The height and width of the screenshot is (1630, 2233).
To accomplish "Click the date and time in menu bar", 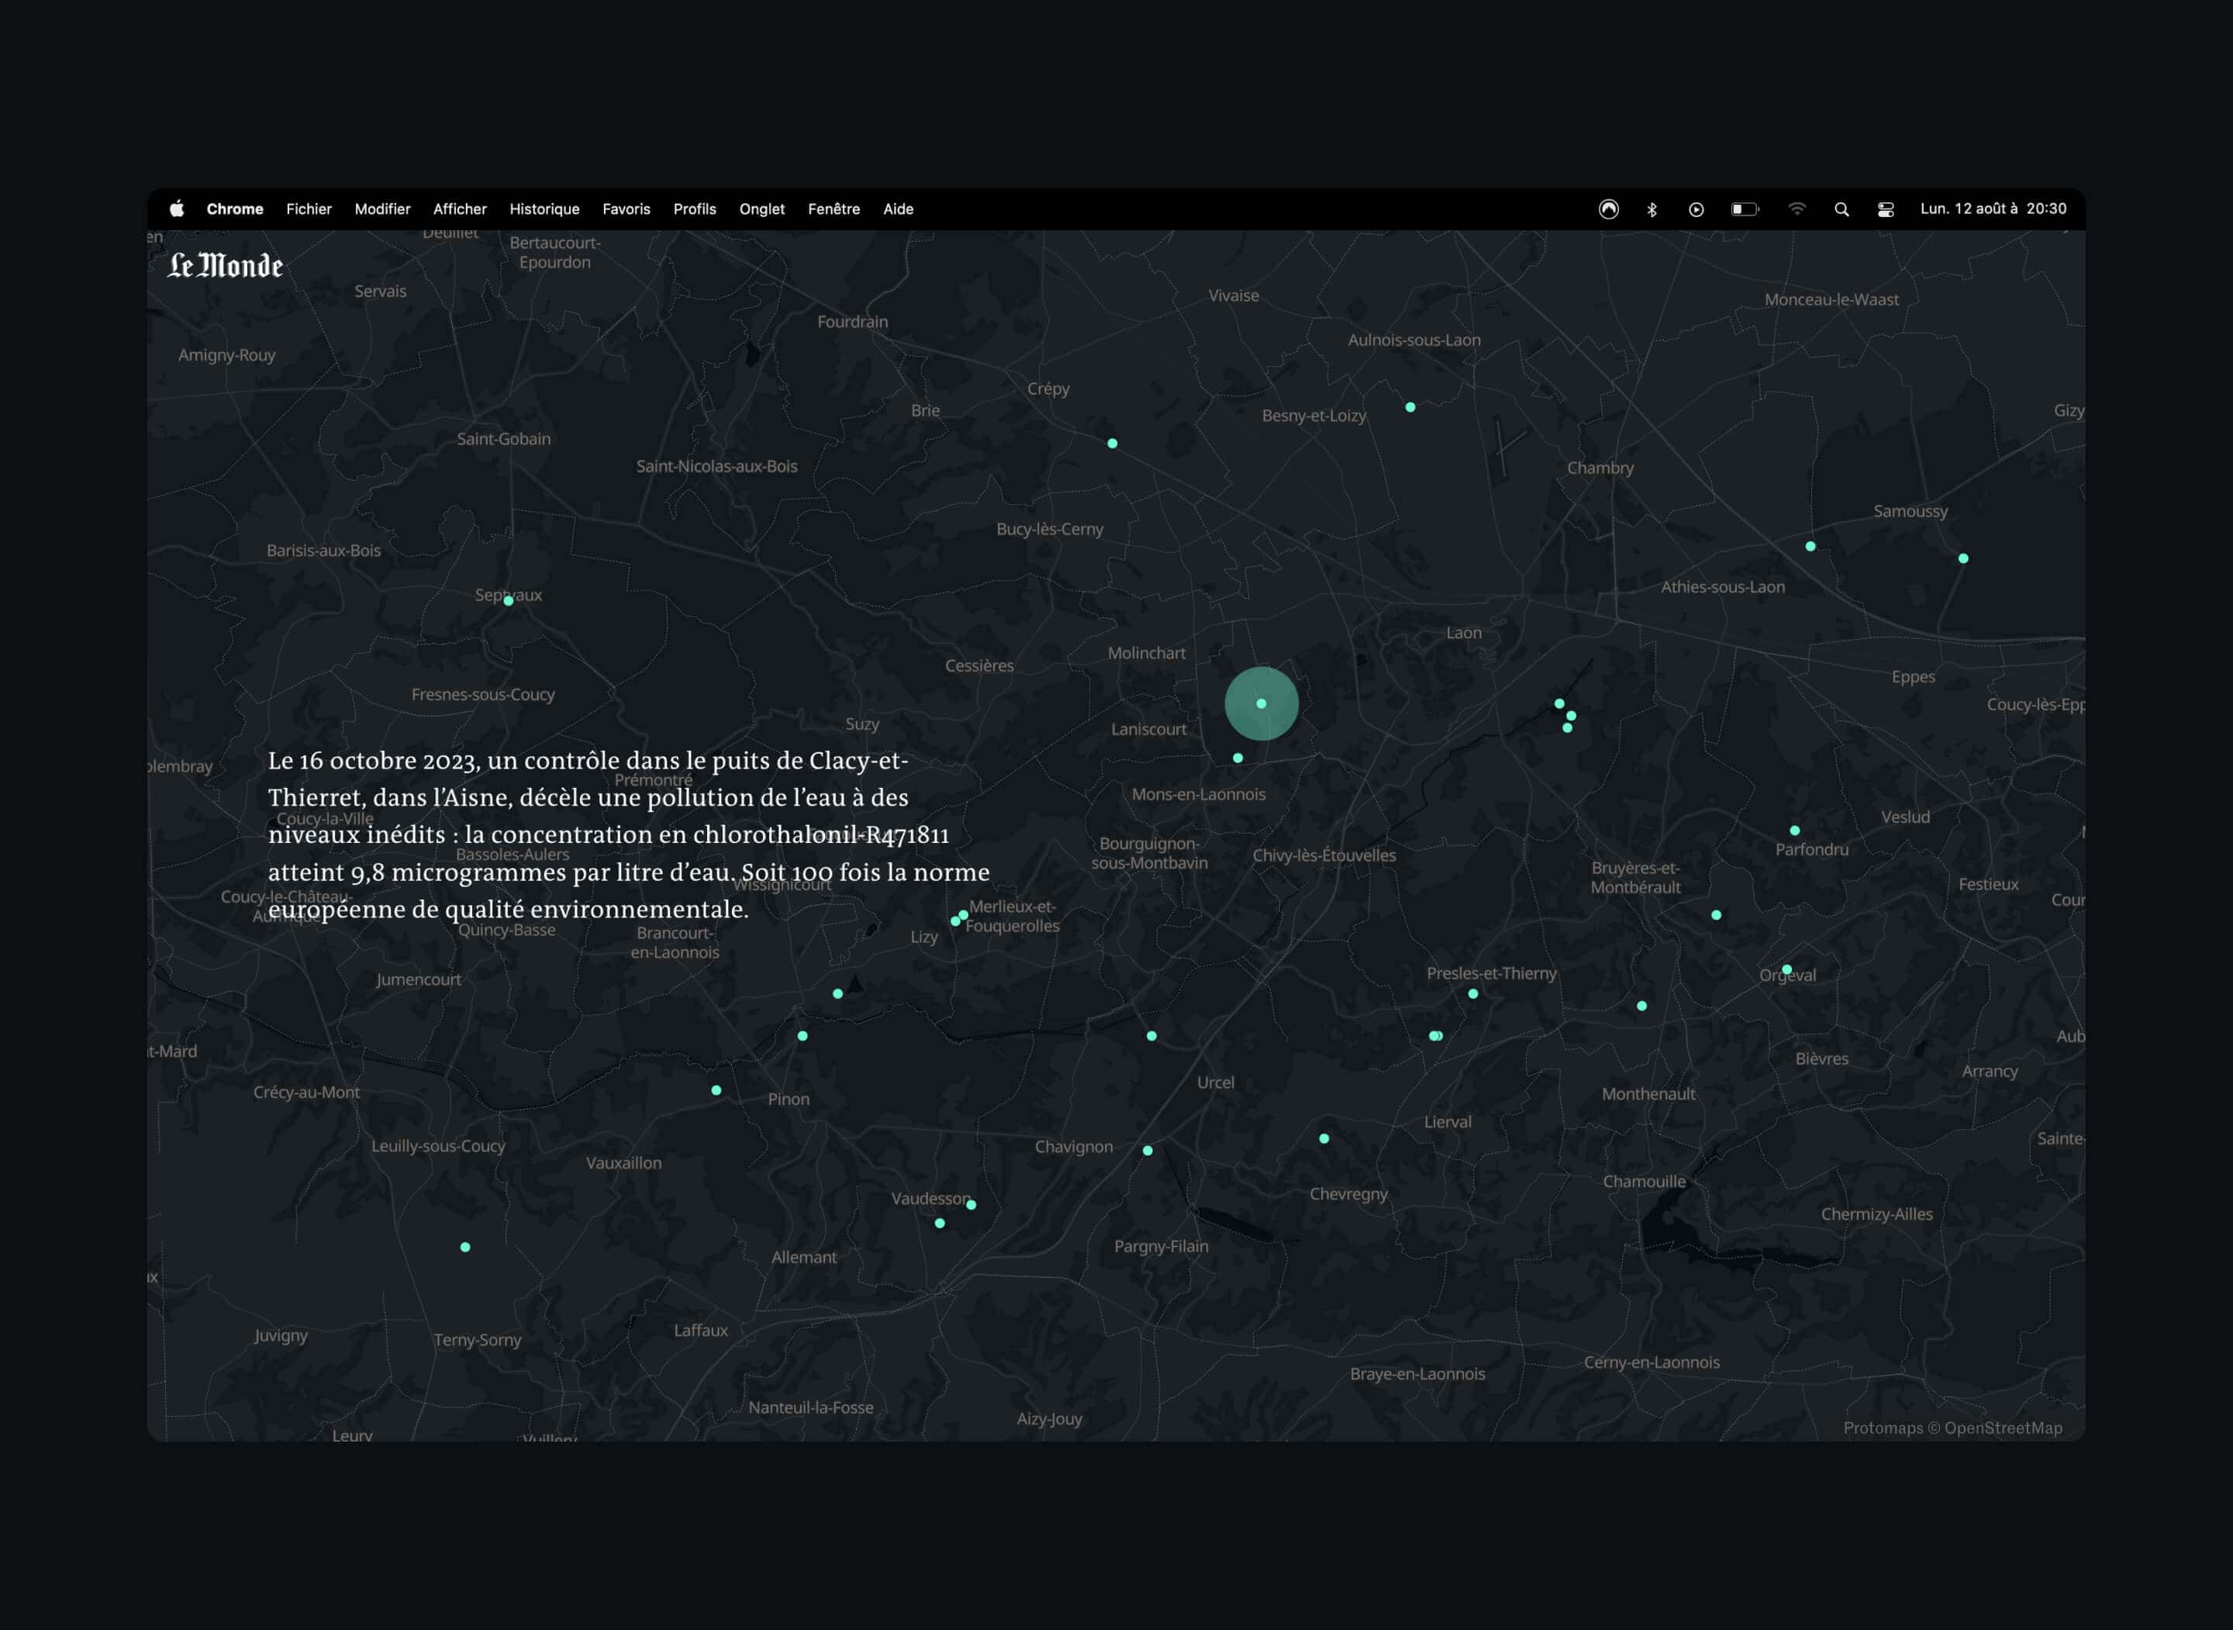I will (1993, 208).
